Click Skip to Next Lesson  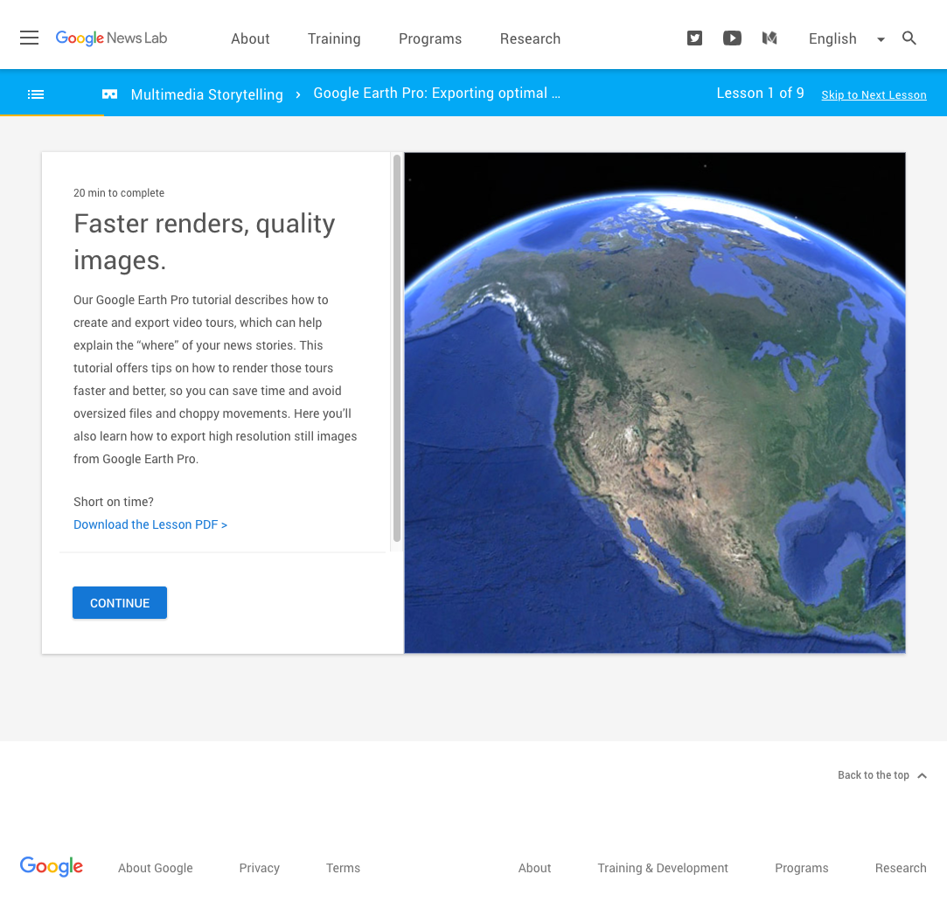(x=874, y=94)
